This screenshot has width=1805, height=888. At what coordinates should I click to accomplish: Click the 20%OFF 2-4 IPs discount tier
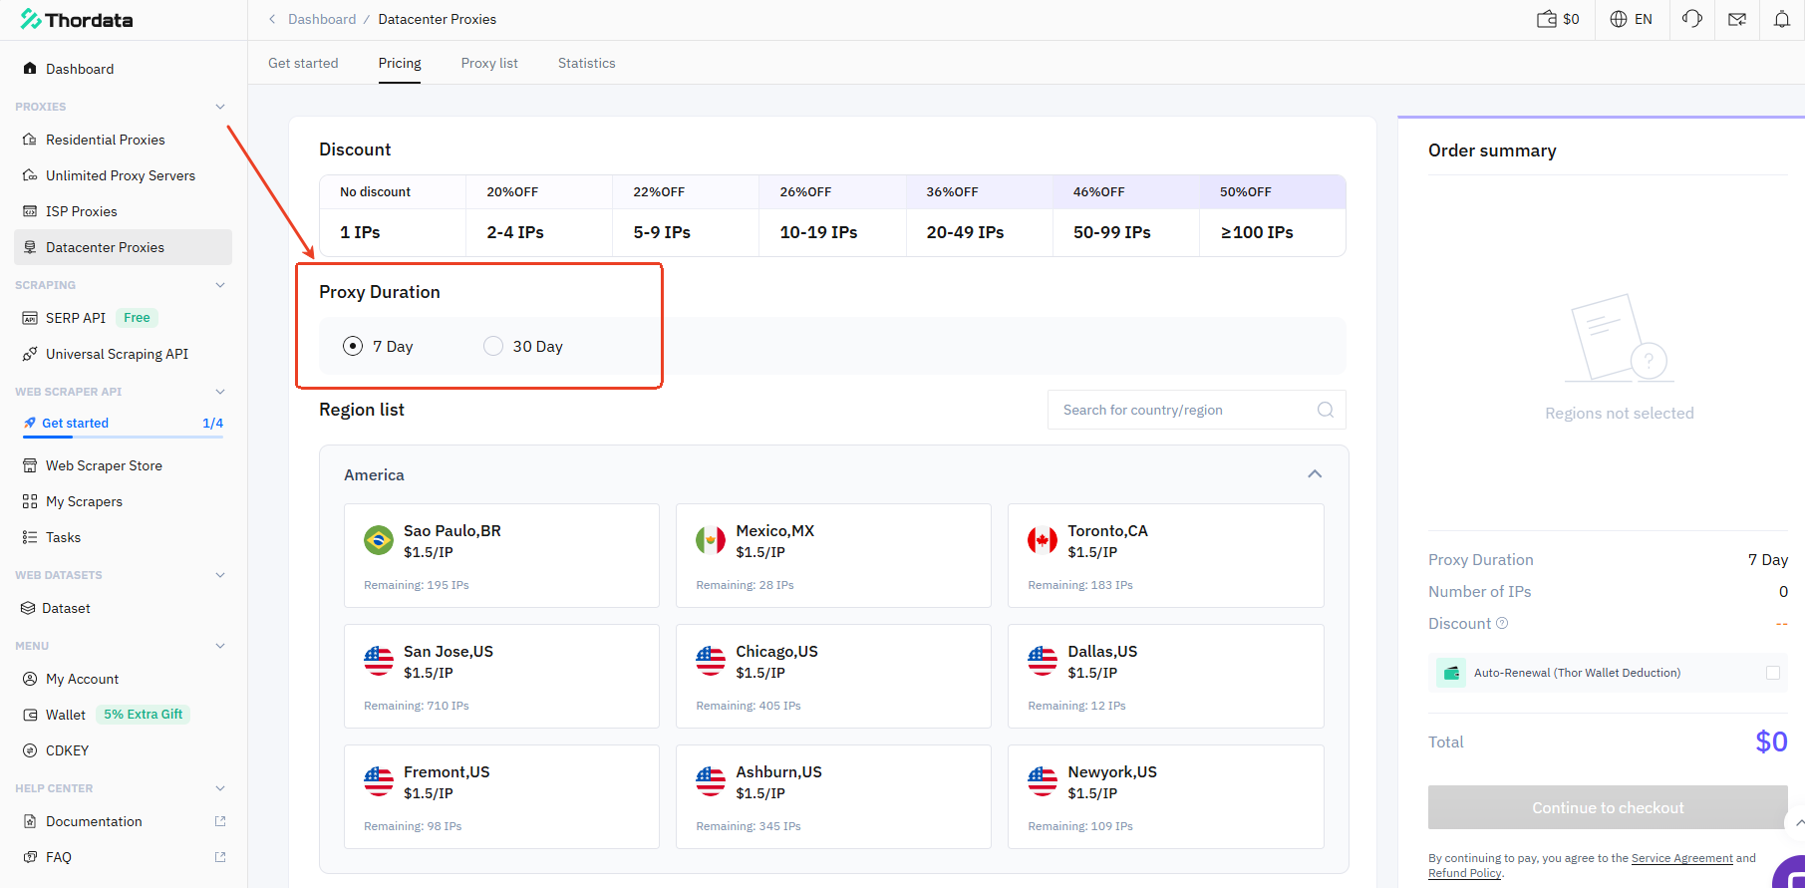tap(539, 215)
